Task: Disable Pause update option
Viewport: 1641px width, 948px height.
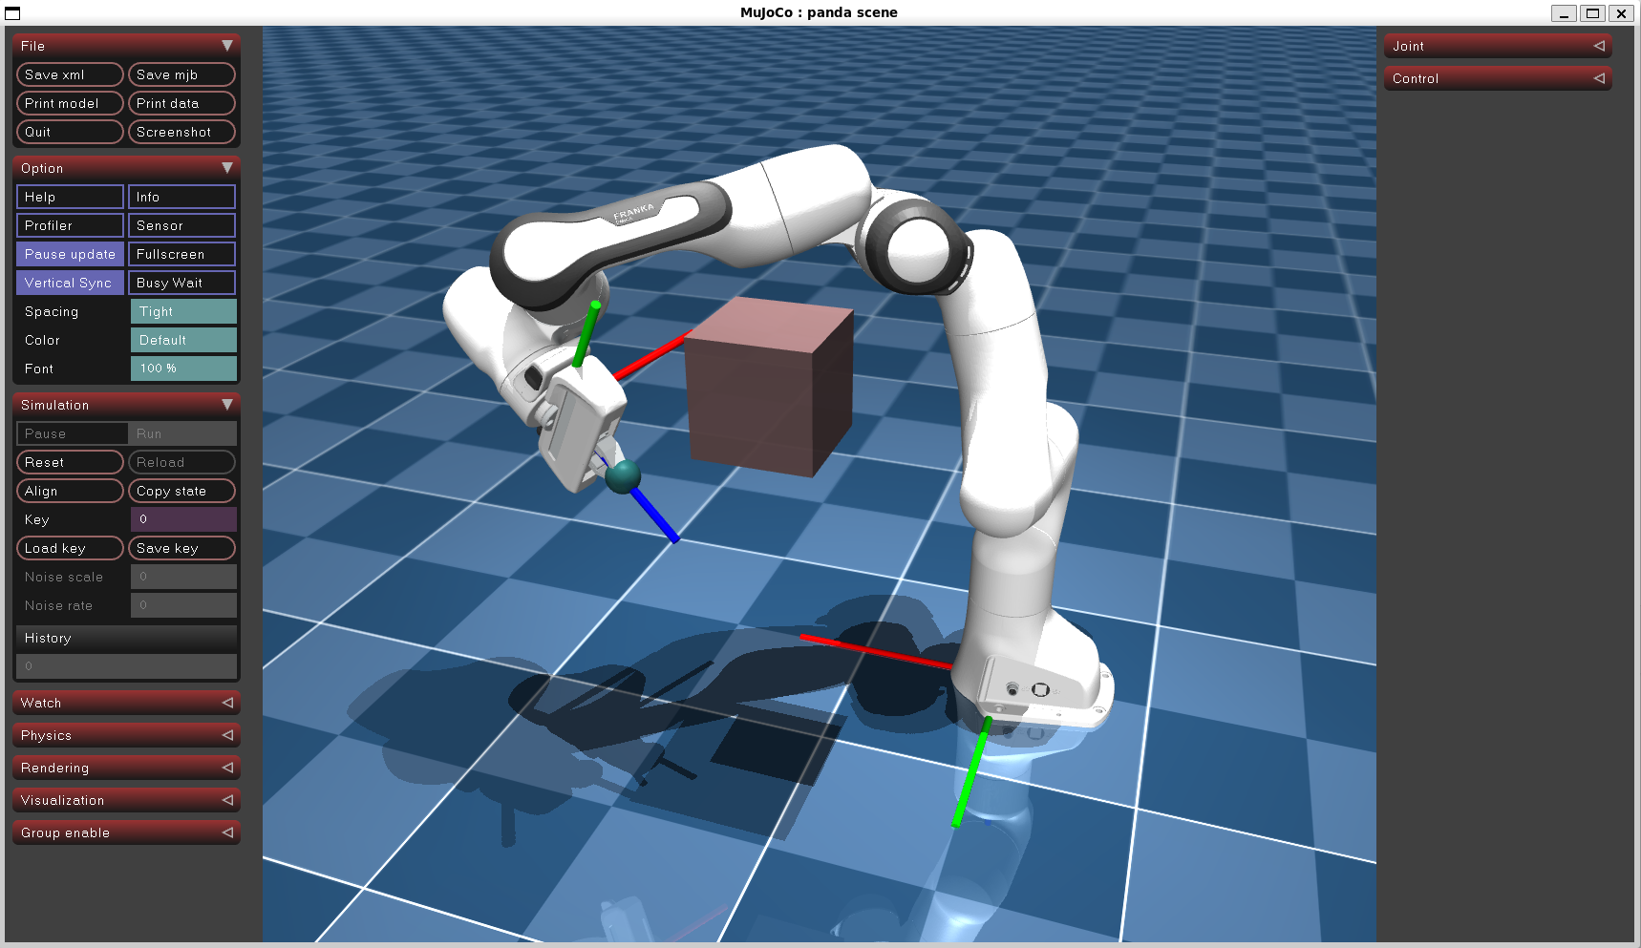Action: pos(70,254)
